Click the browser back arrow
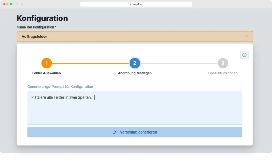 (17, 4)
